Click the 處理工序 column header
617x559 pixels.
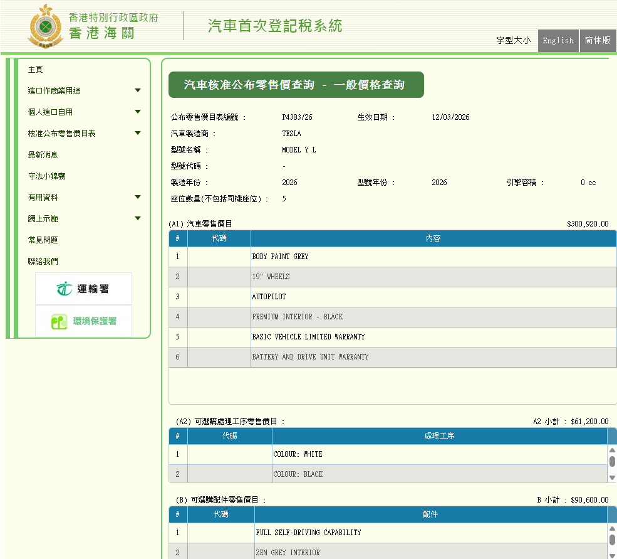tap(439, 436)
